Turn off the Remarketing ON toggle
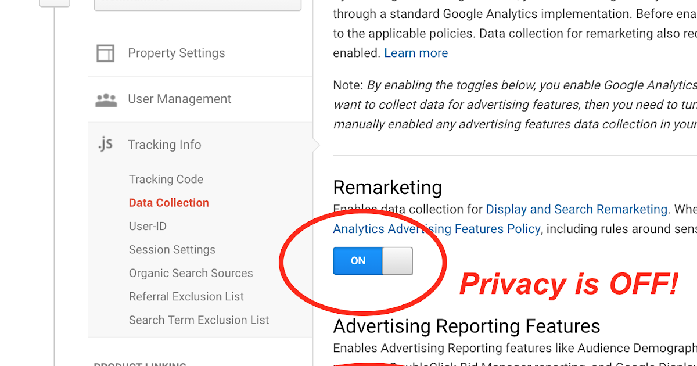 [x=373, y=261]
